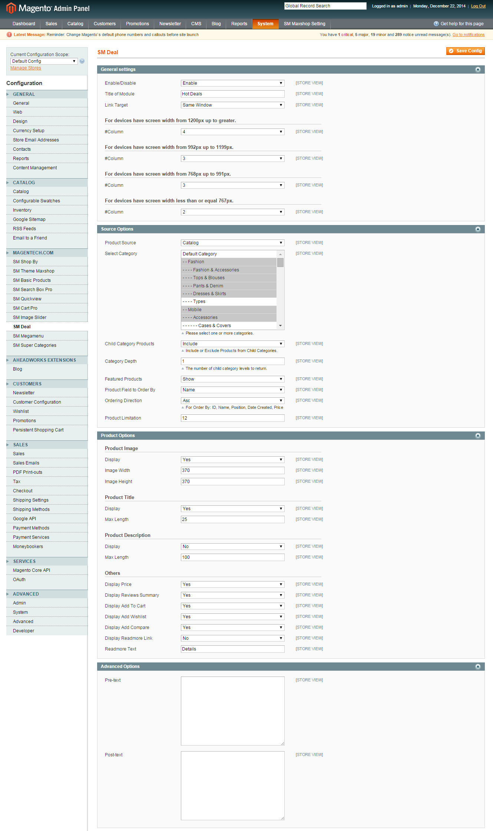Select the Pants & Denim category
Image resolution: width=493 pixels, height=831 pixels.
click(229, 286)
